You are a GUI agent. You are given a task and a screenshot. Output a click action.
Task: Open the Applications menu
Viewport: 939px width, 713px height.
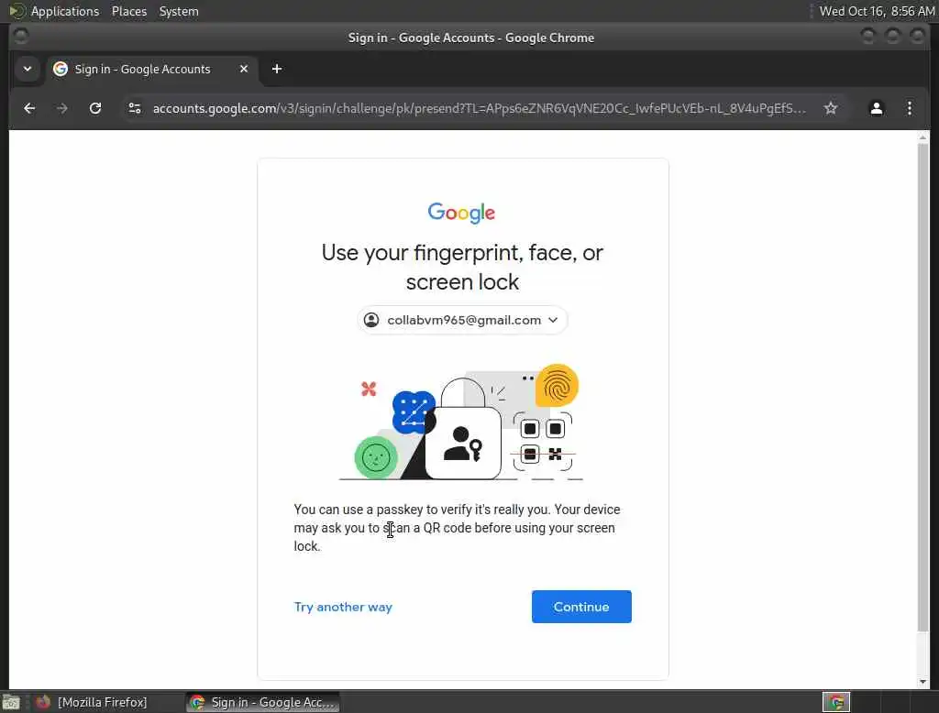coord(55,11)
